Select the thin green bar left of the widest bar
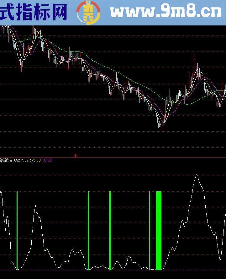 (x=150, y=230)
